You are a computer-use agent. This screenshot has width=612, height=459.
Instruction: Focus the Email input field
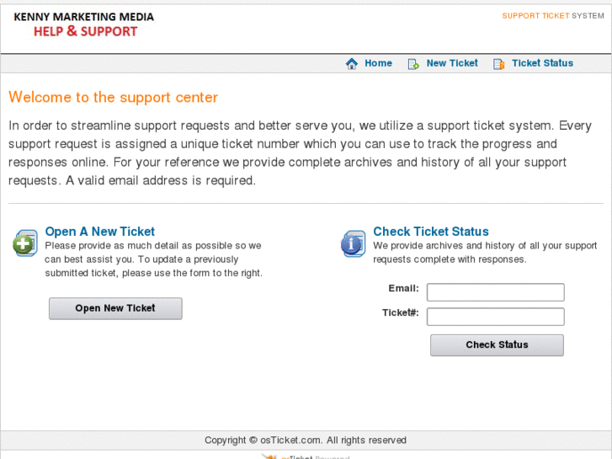point(495,292)
